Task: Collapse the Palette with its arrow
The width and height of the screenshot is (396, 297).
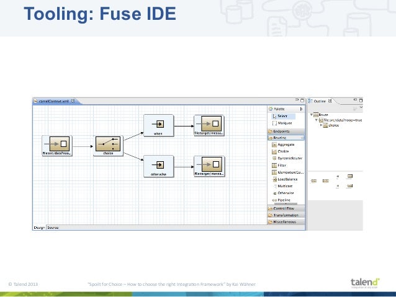Action: (301, 109)
